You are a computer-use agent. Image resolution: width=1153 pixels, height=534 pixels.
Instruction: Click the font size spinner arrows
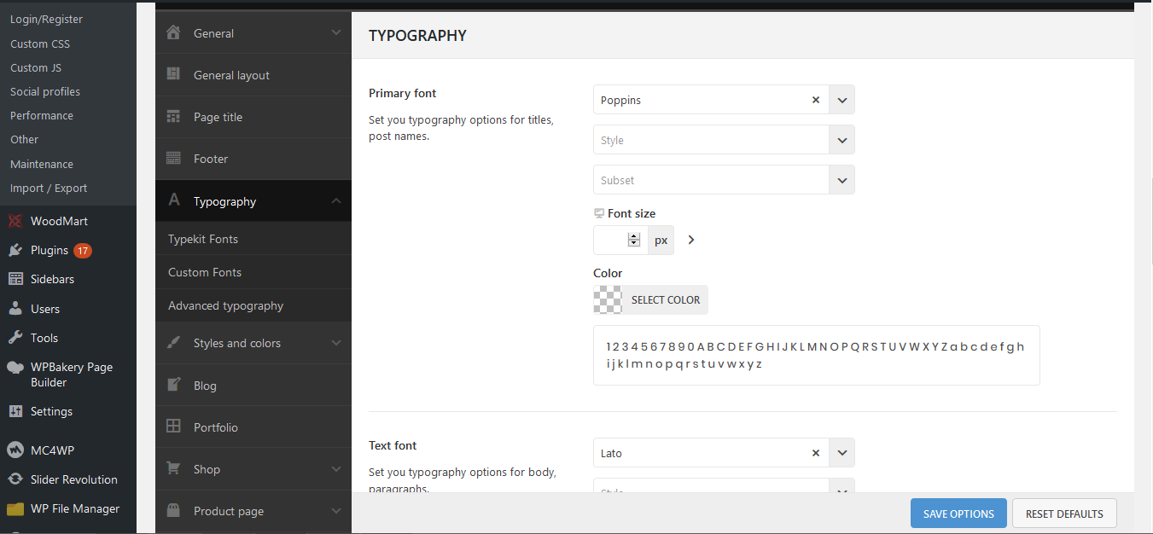(x=634, y=241)
